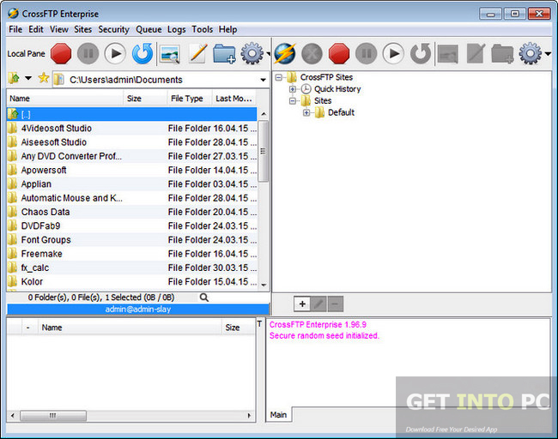Collapse the CrossFTP Sites tree root
The width and height of the screenshot is (558, 439).
click(279, 77)
